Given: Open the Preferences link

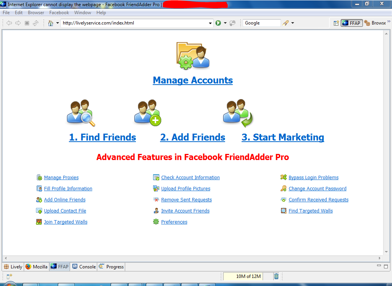Looking at the screenshot, I should click(x=174, y=222).
